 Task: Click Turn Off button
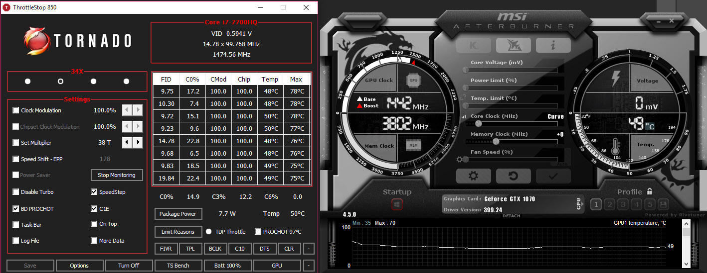tap(129, 266)
